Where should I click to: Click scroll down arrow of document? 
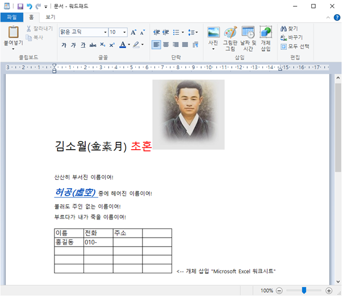[x=338, y=282]
